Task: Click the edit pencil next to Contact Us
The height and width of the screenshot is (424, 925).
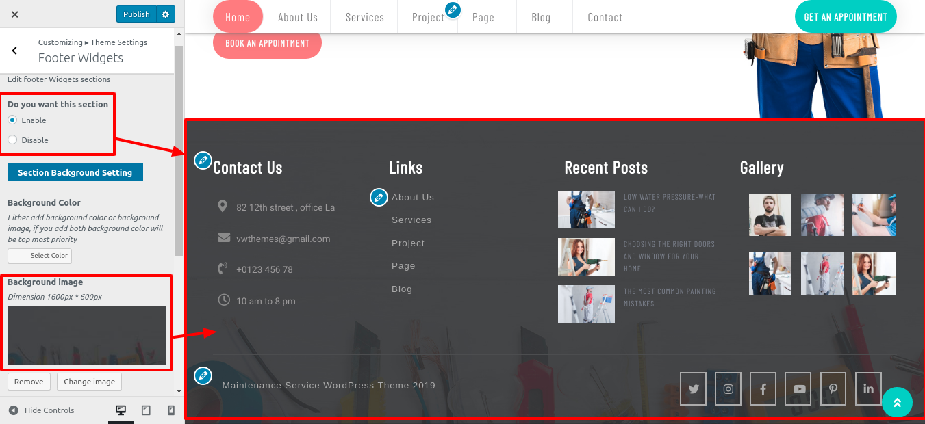Action: pyautogui.click(x=203, y=160)
